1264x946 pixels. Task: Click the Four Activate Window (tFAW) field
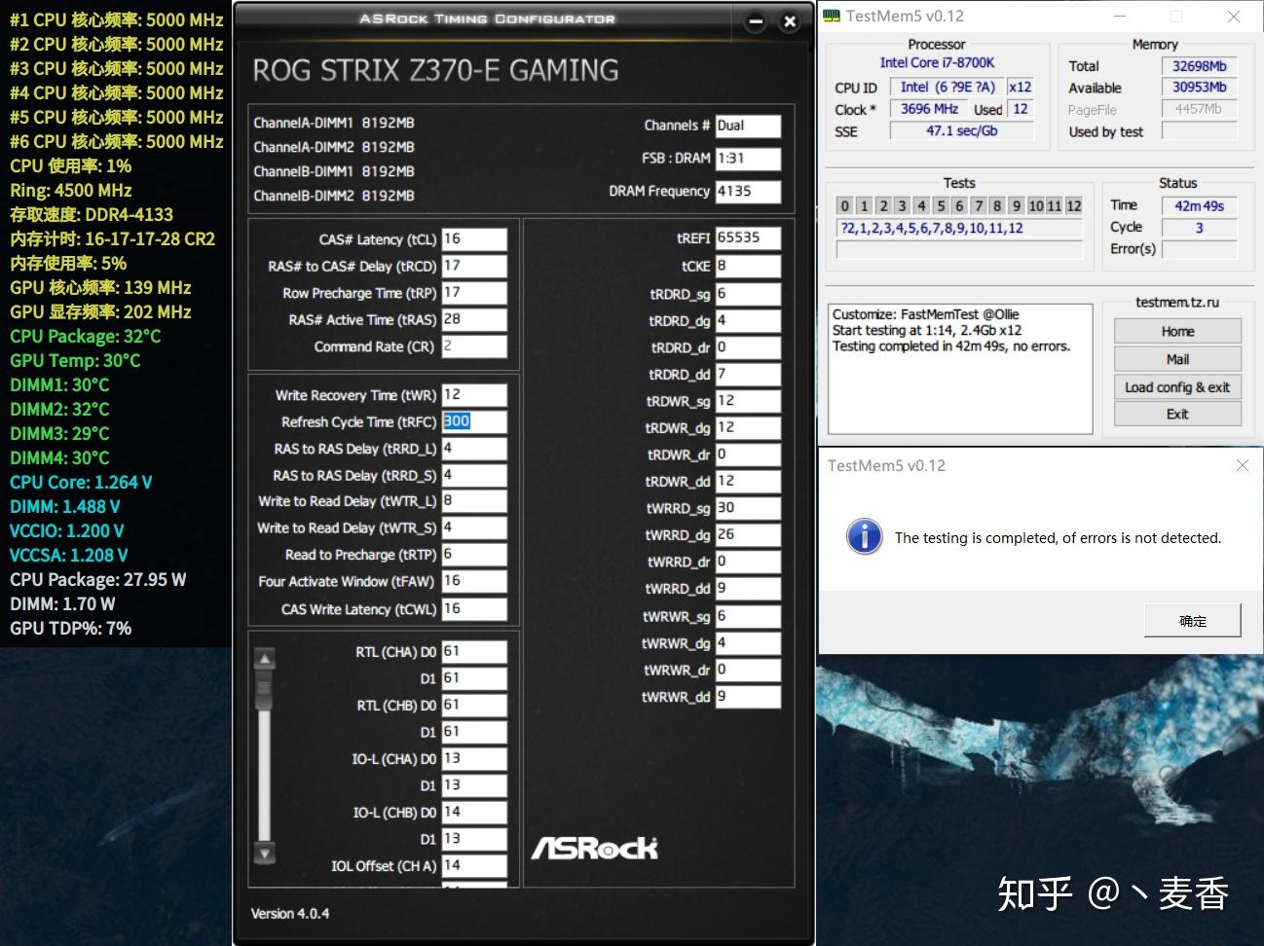pyautogui.click(x=474, y=581)
